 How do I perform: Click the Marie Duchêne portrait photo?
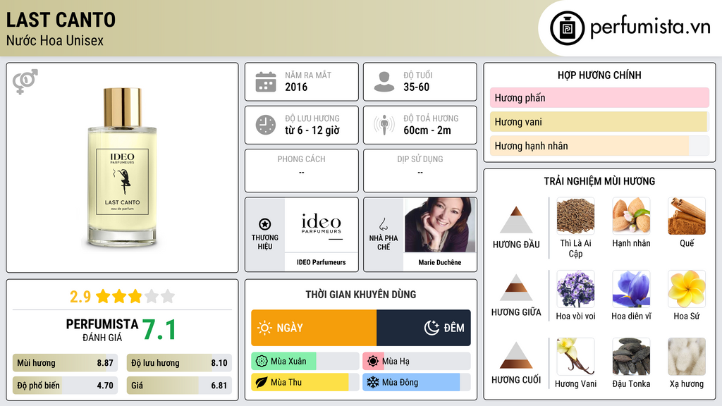(440, 225)
